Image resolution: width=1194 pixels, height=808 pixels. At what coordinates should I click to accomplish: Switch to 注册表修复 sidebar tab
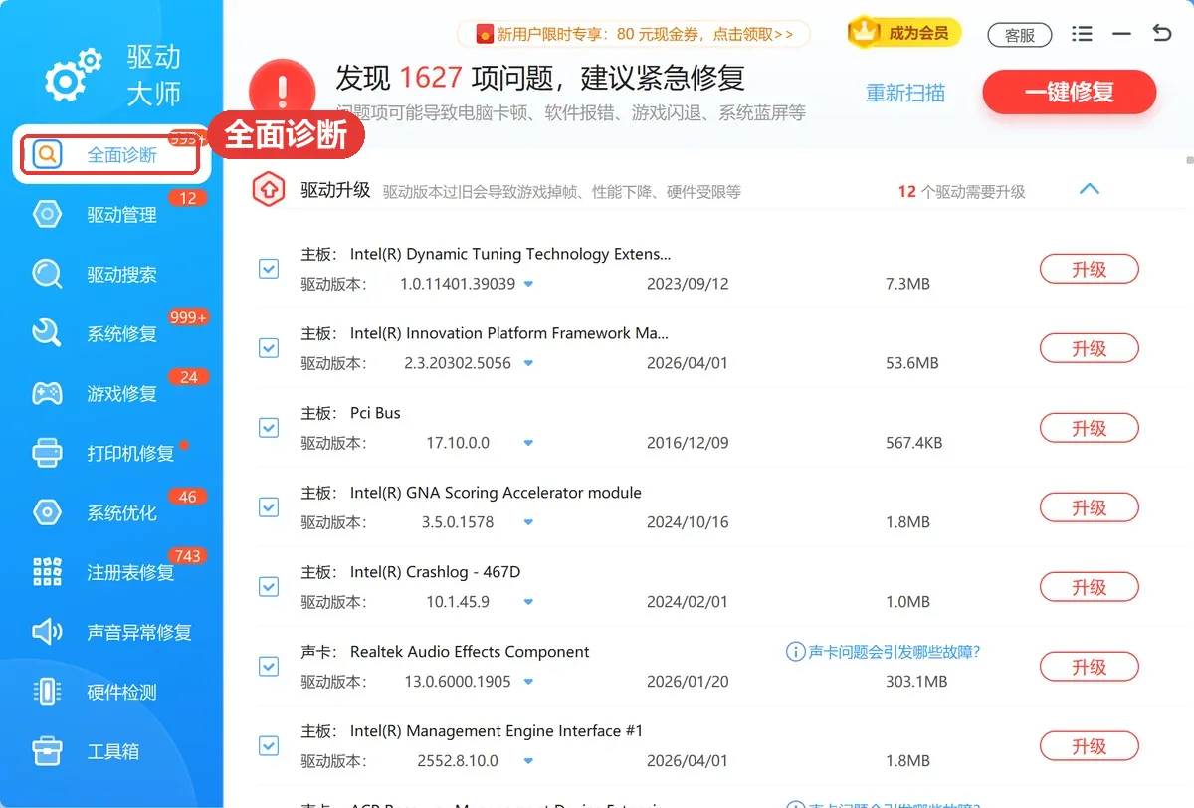110,572
